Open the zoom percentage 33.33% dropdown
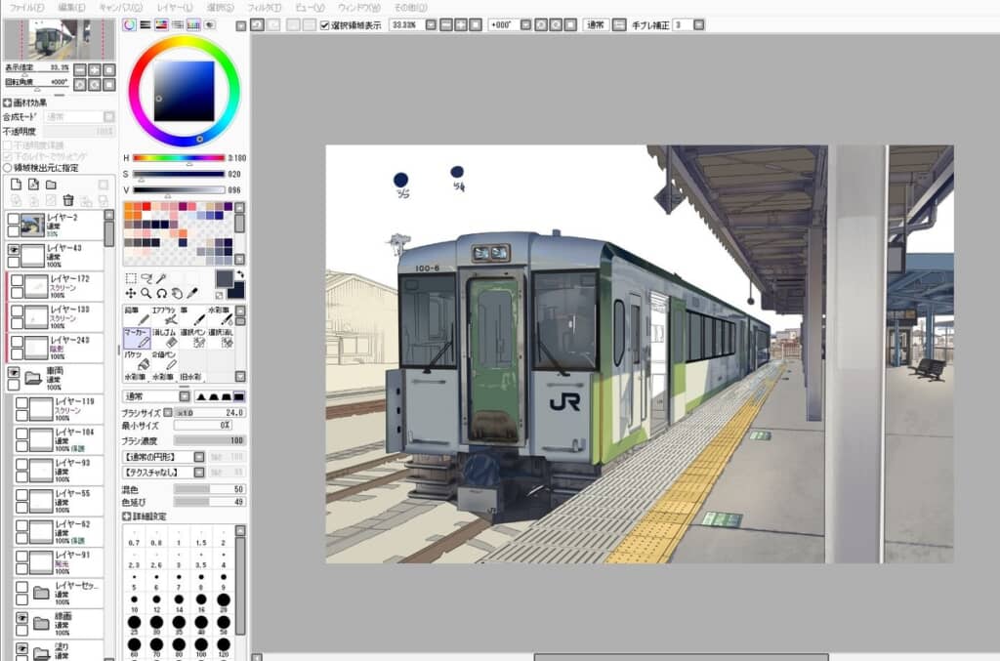 431,24
